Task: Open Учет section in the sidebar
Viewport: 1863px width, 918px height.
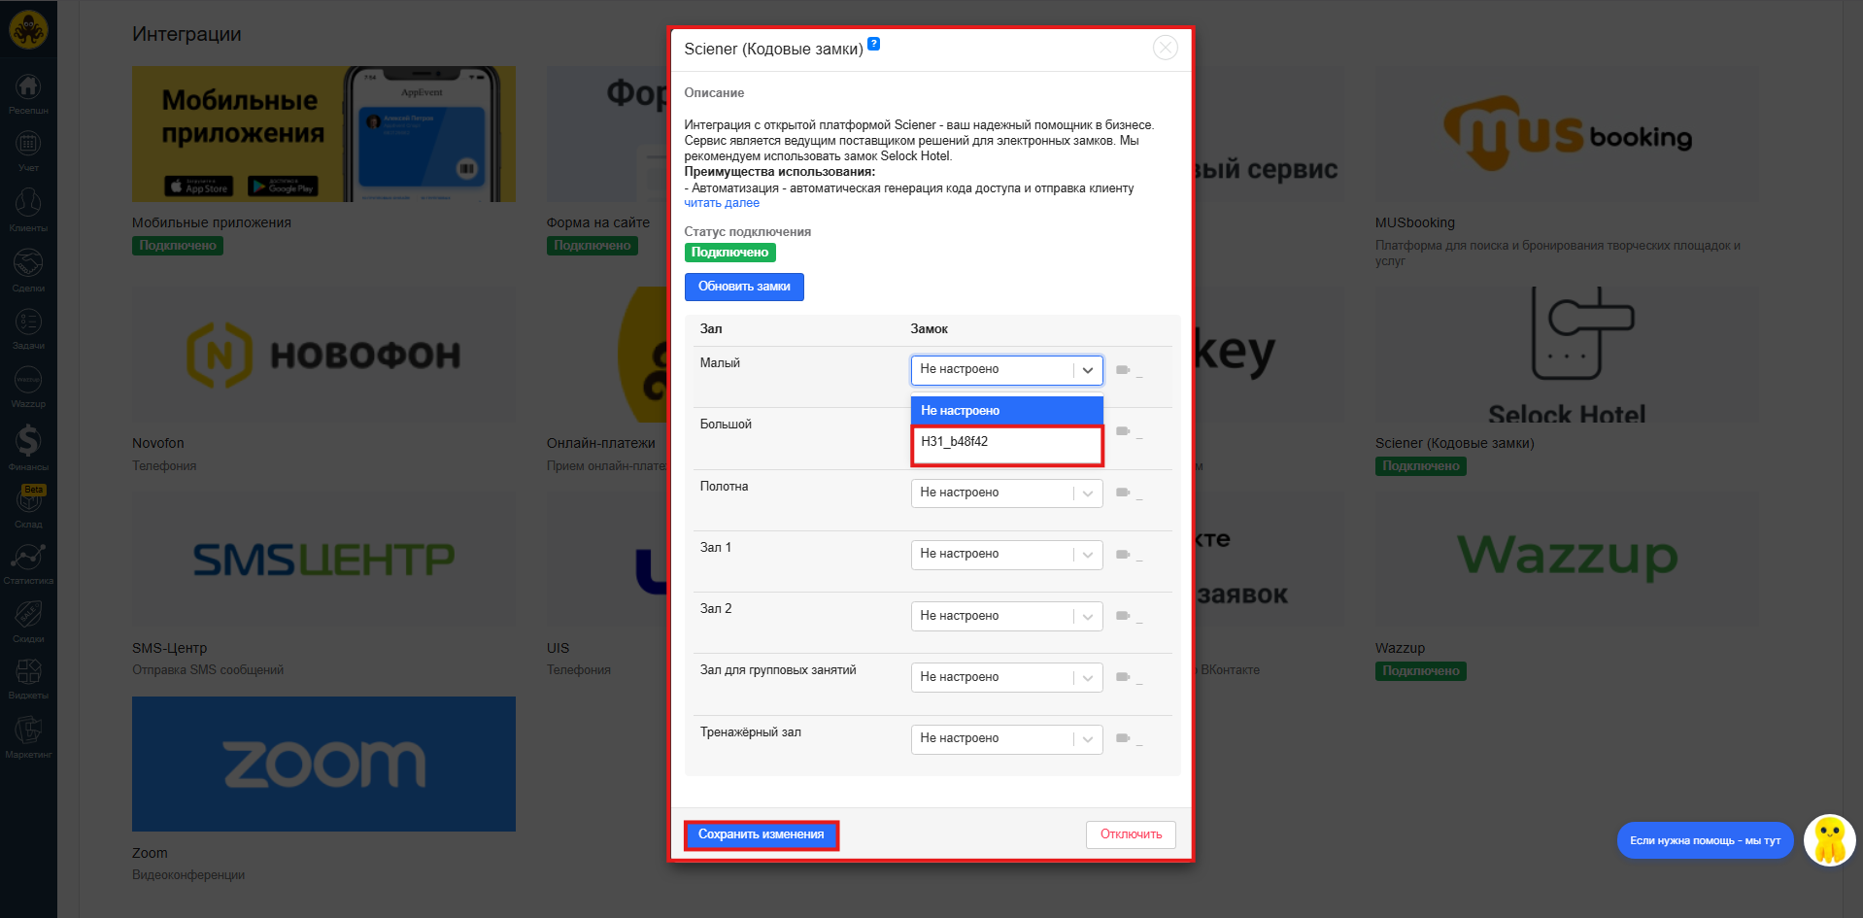Action: pyautogui.click(x=28, y=152)
